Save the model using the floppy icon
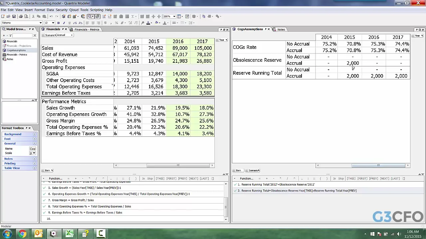The height and width of the screenshot is (239, 426). [x=14, y=16]
